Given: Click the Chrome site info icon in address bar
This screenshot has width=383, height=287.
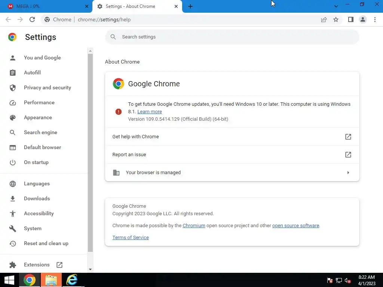Looking at the screenshot, I should point(47,19).
